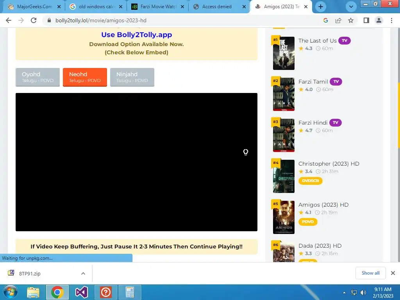Open Farzi Hindi title link
This screenshot has width=400, height=300.
tap(313, 123)
